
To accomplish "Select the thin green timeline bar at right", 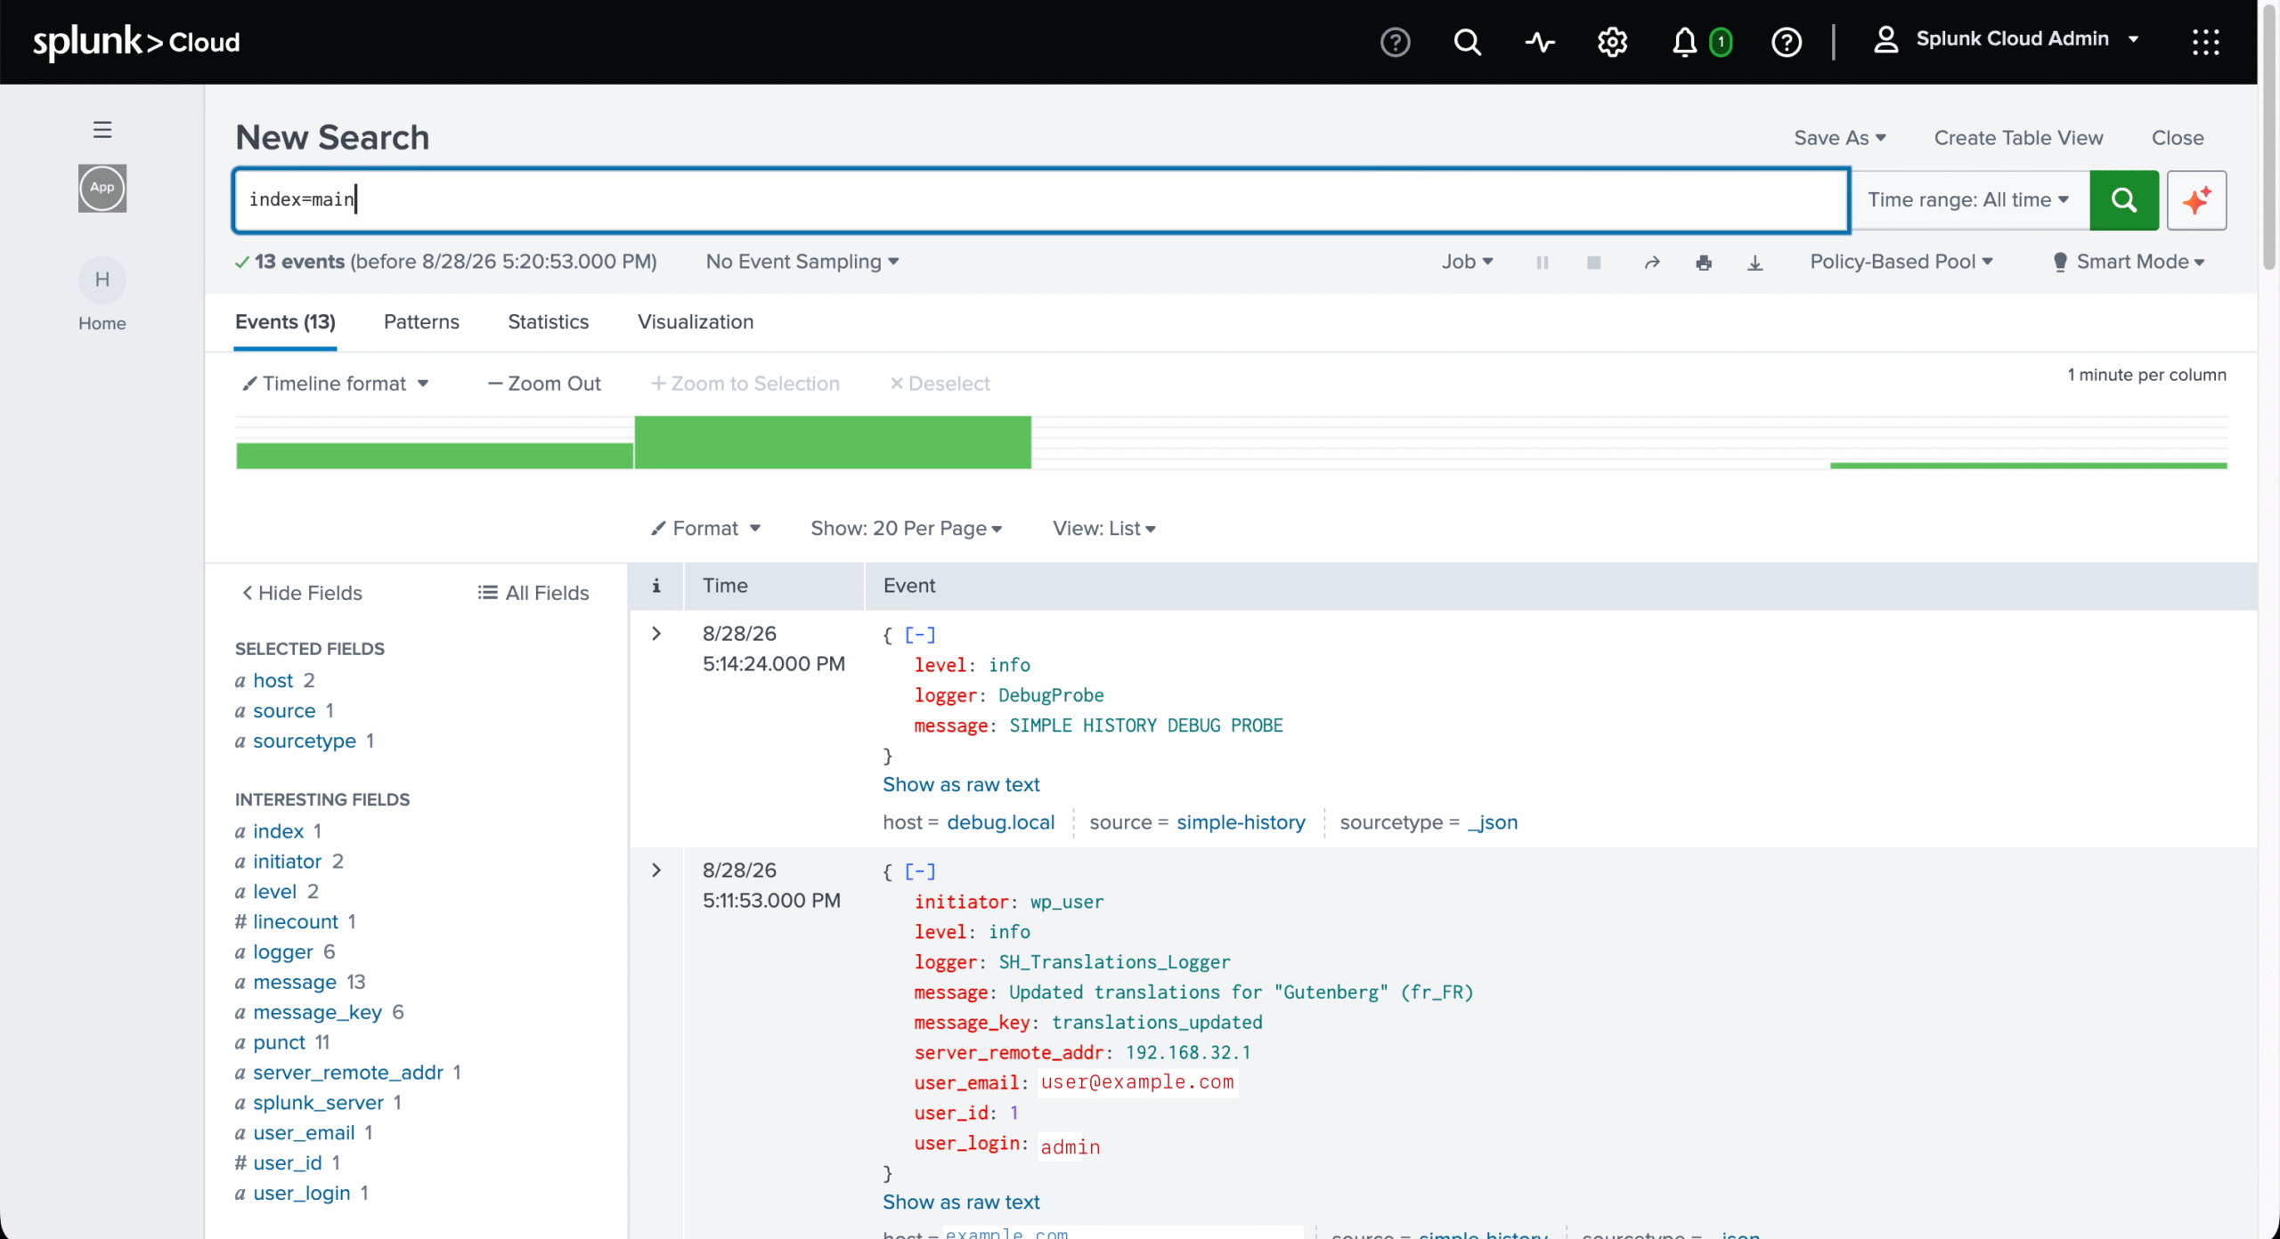I will [2028, 466].
